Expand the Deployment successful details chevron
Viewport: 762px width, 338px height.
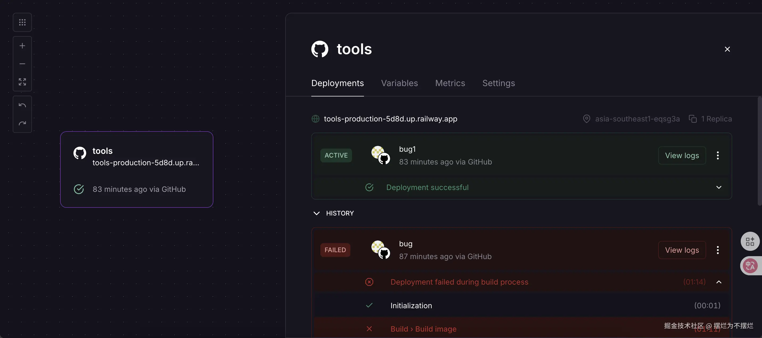719,187
